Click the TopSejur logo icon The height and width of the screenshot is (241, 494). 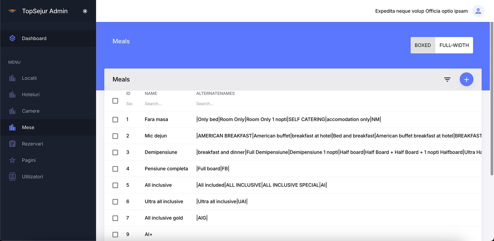tap(12, 11)
